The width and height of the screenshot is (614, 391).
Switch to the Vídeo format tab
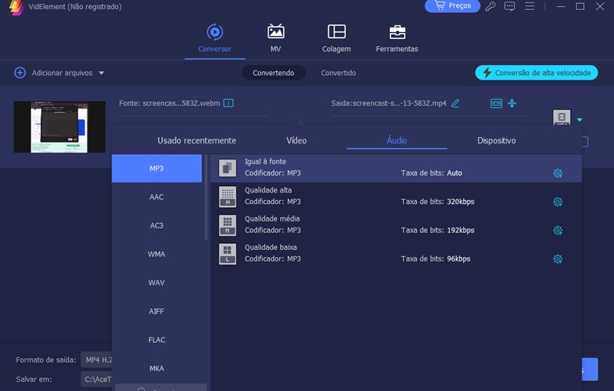(296, 140)
